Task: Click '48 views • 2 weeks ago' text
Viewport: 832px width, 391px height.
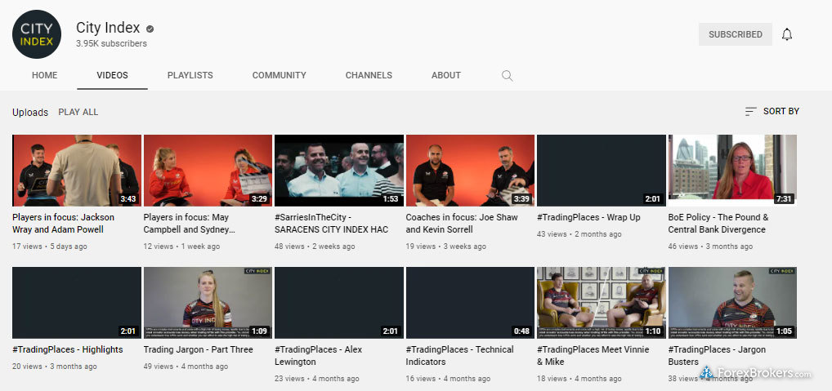Action: pyautogui.click(x=314, y=247)
